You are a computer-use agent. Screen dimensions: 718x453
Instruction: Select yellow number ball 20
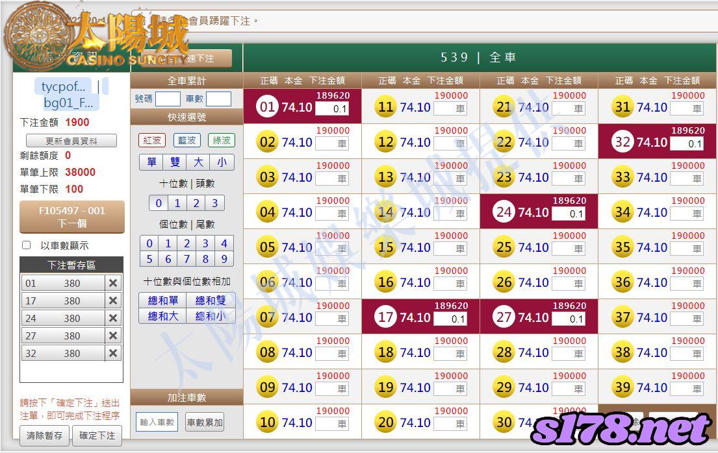(x=385, y=422)
